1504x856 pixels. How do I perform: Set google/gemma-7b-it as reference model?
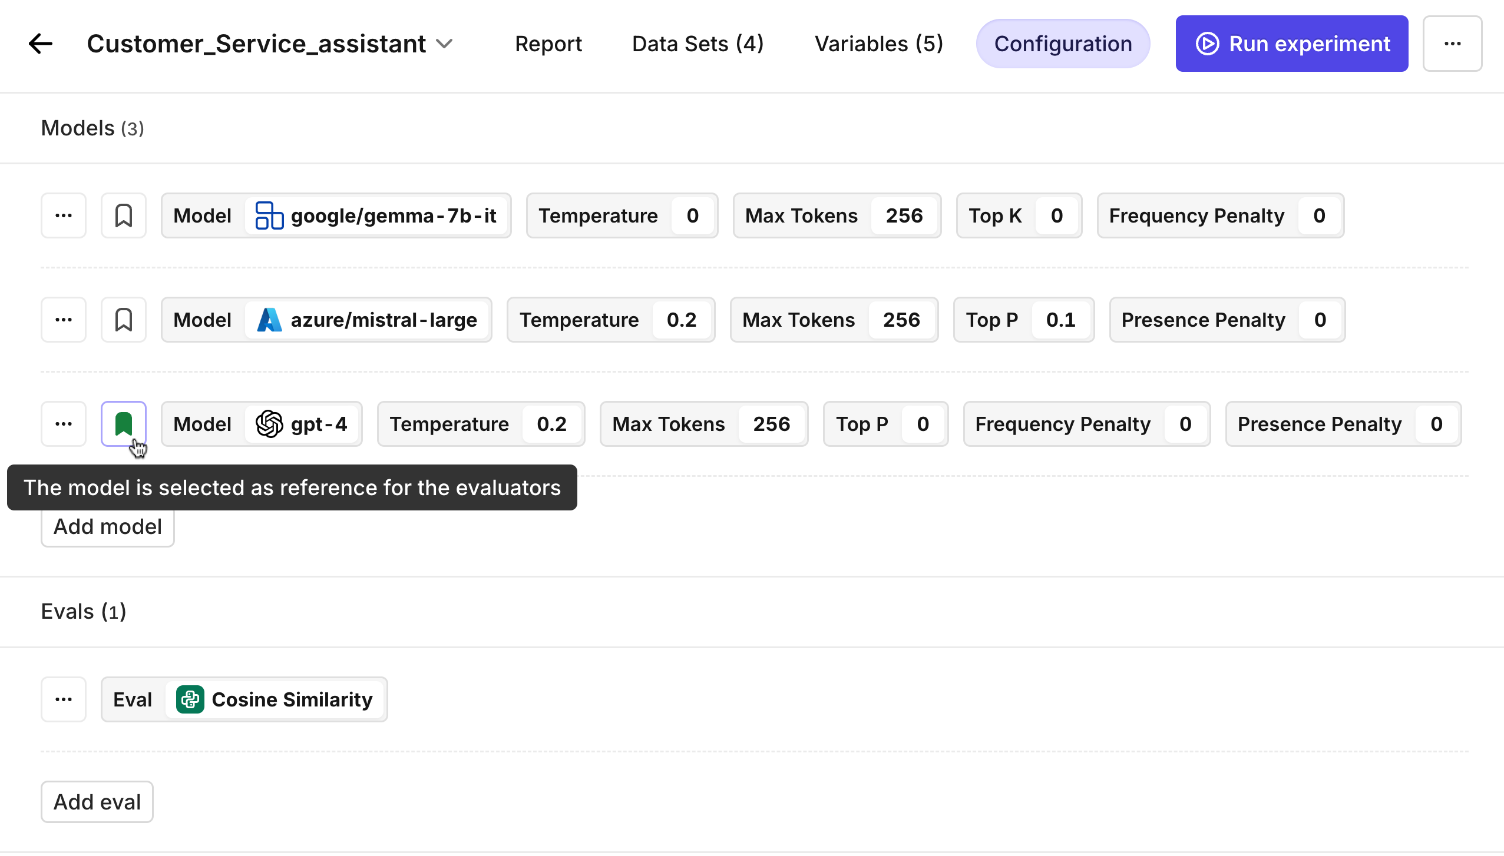pyautogui.click(x=124, y=215)
